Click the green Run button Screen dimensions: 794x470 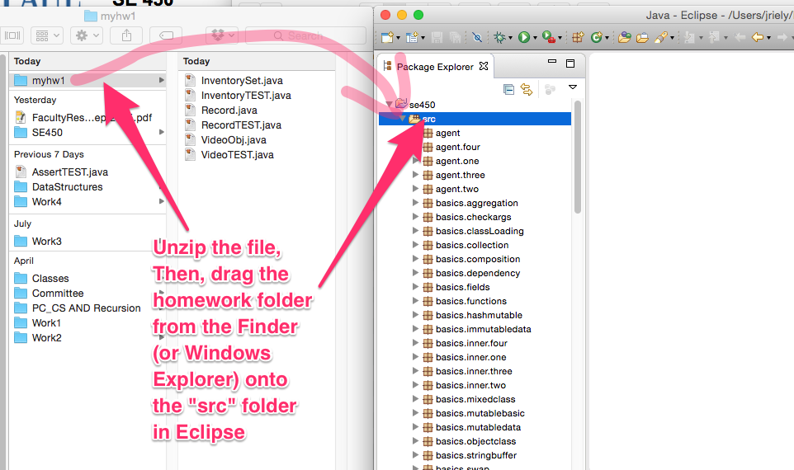coord(523,37)
